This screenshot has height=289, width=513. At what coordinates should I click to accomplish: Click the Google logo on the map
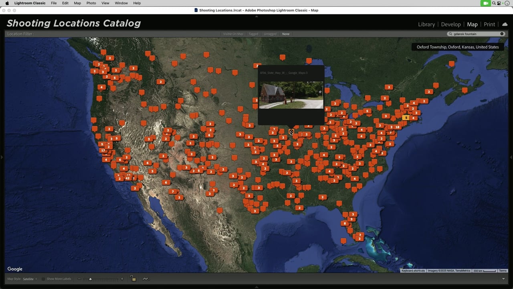tap(15, 269)
